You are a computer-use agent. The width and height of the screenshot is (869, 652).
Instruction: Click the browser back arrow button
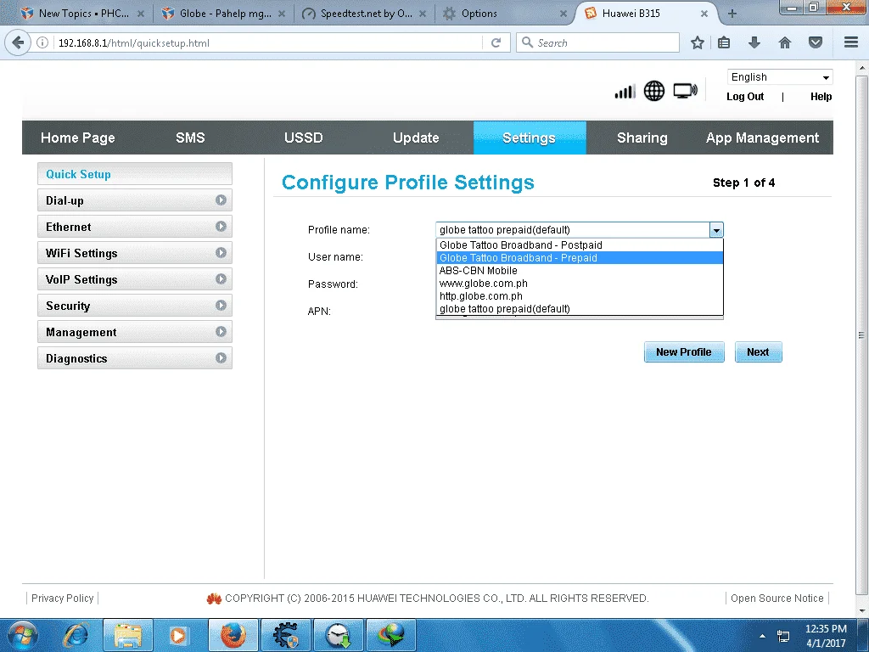(x=18, y=42)
